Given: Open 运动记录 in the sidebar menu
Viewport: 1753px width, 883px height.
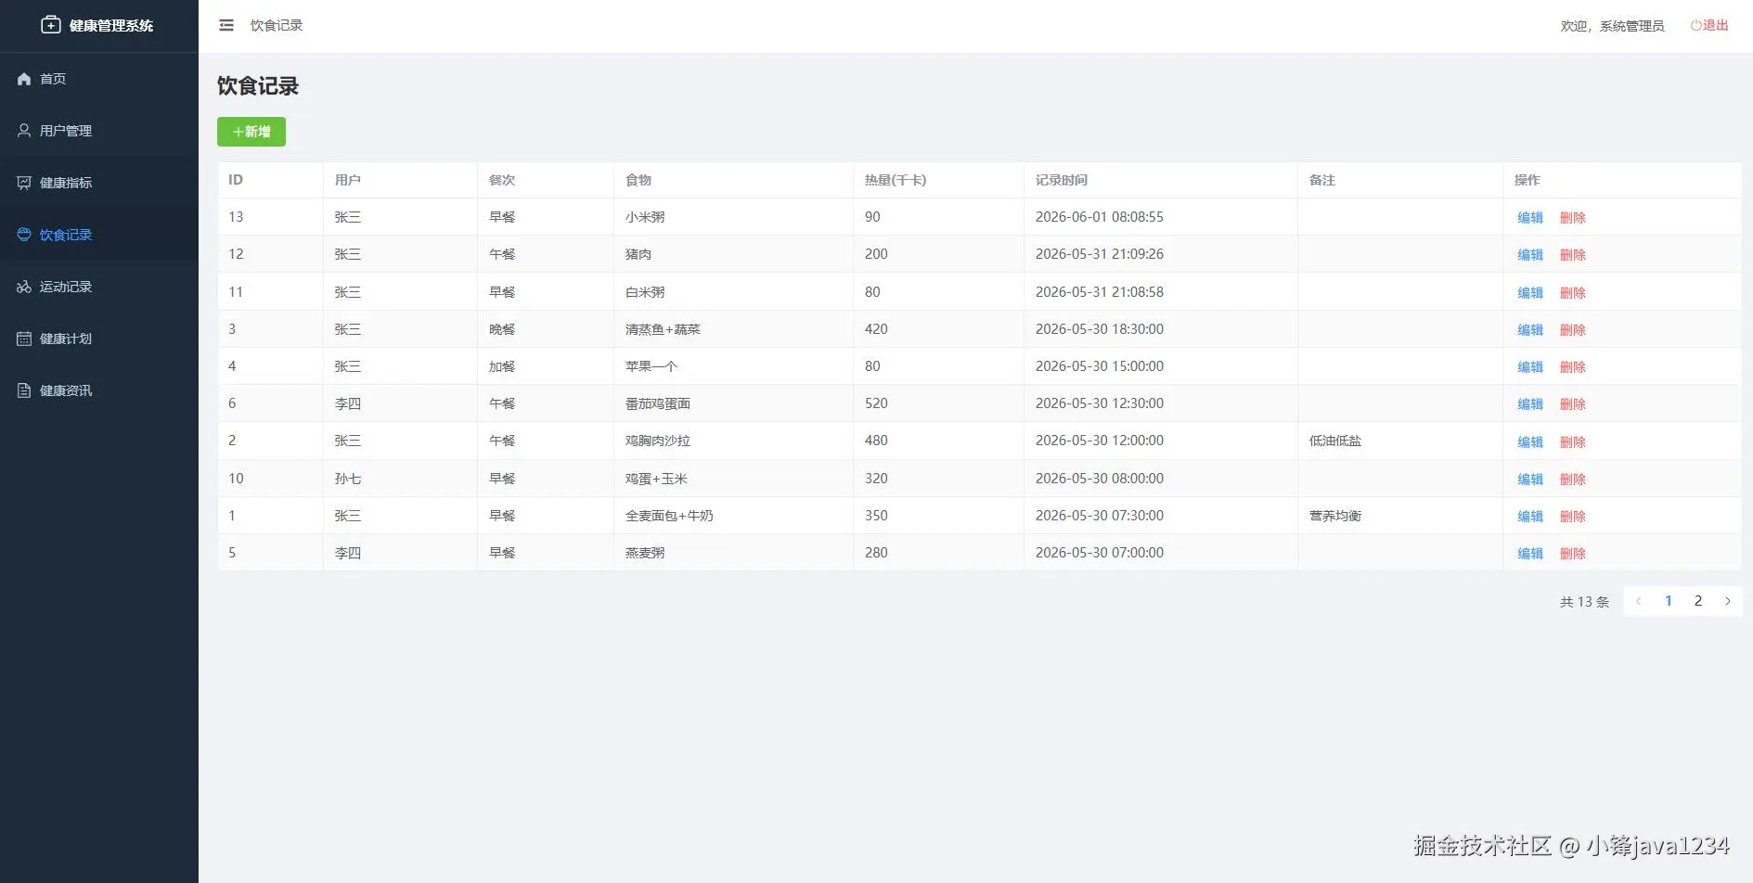Looking at the screenshot, I should (99, 287).
